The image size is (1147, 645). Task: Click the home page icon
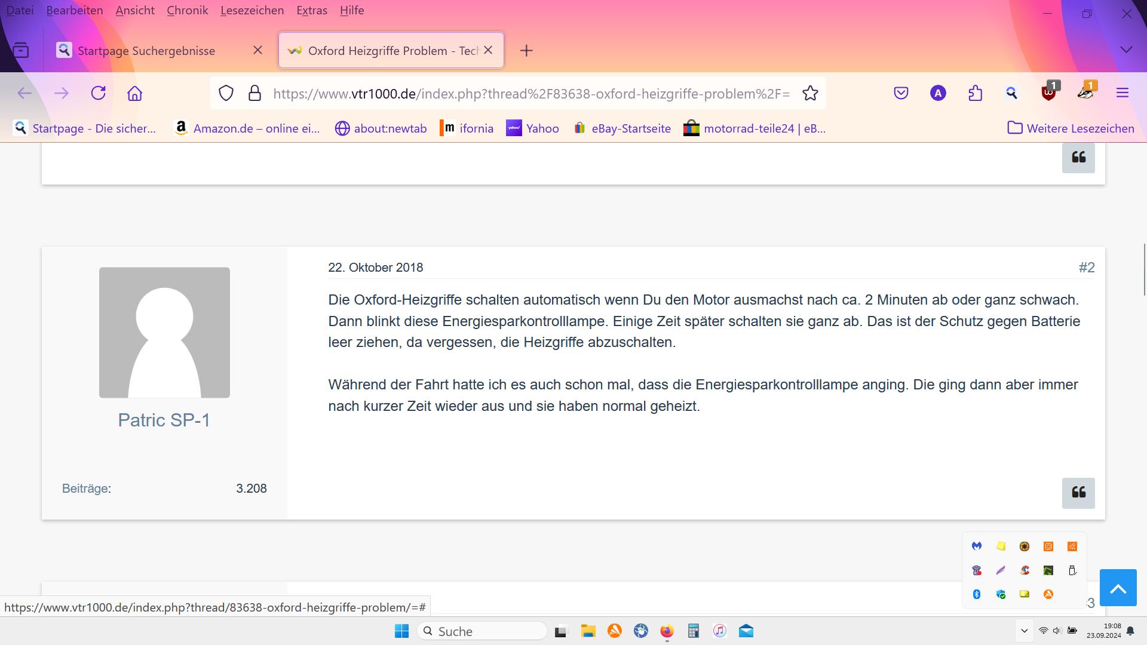click(x=135, y=93)
